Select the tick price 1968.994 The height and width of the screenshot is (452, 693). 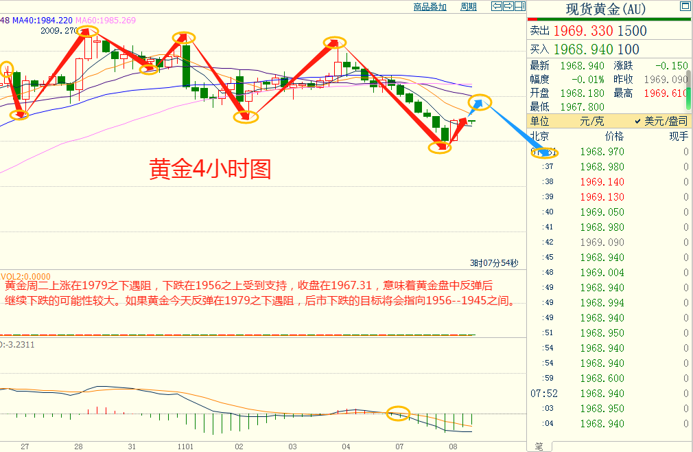click(602, 303)
